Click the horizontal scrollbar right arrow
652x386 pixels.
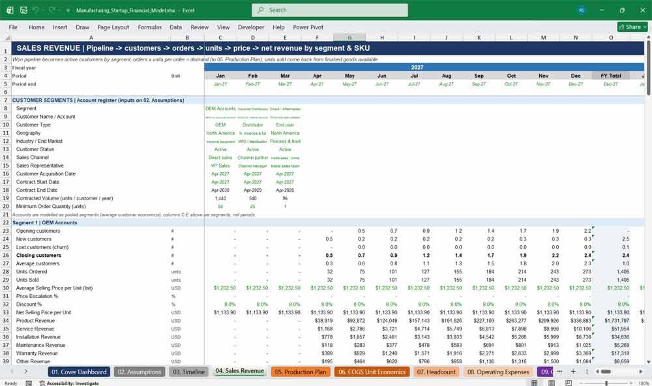641,372
